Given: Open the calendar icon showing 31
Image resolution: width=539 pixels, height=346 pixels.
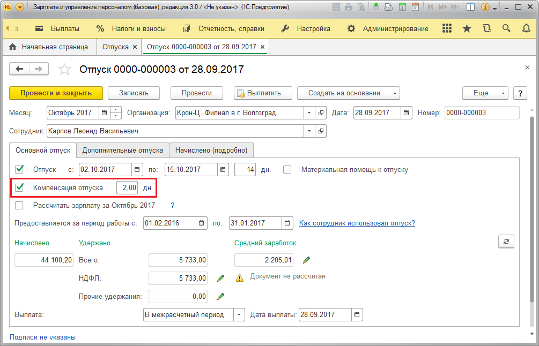Looking at the screenshot, I should [x=415, y=7].
